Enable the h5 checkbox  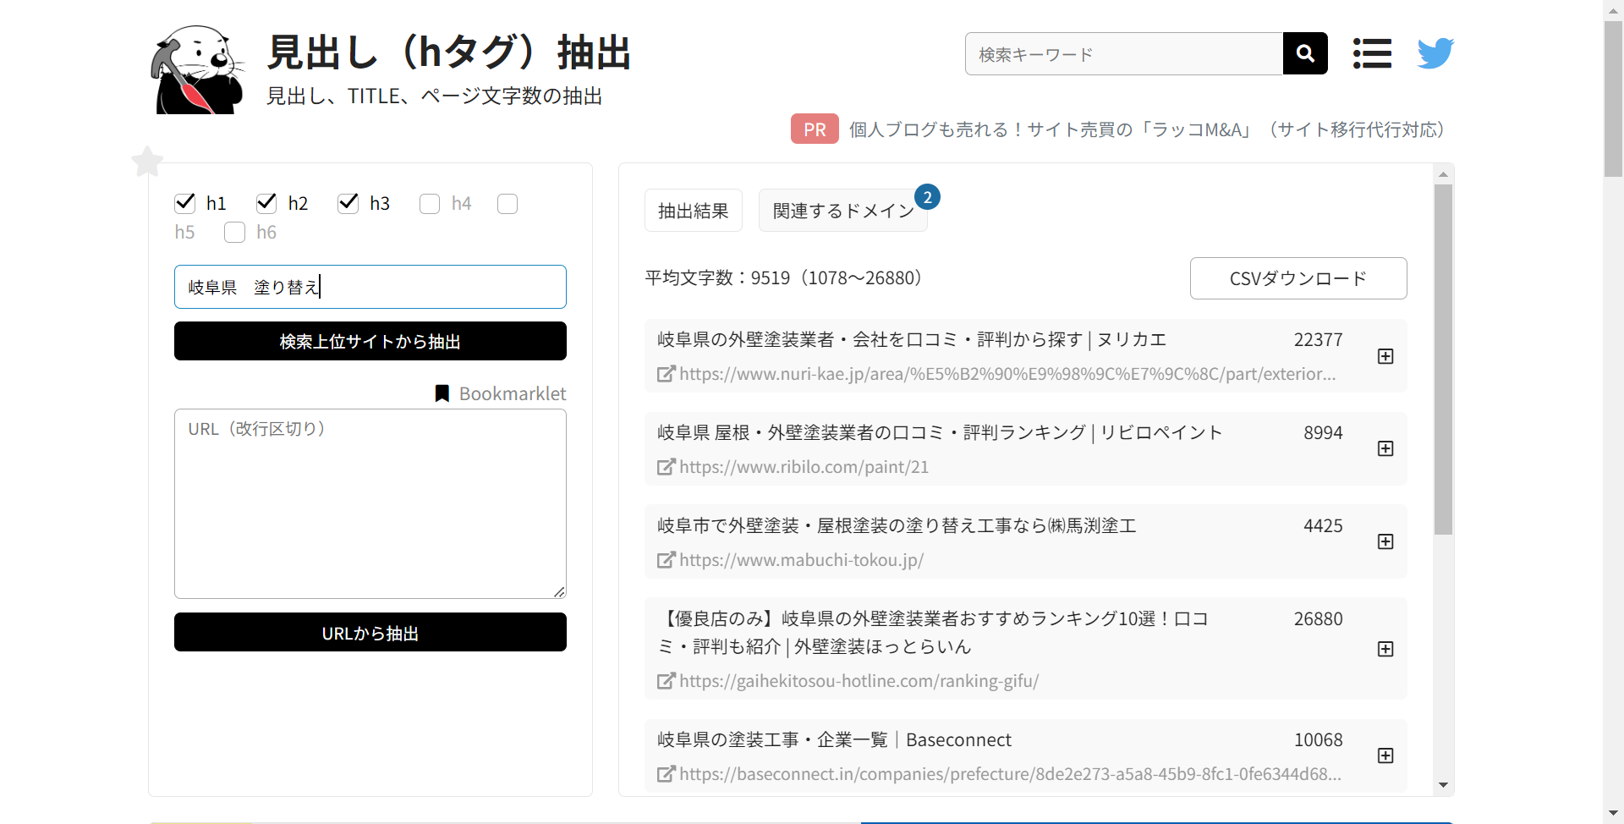click(507, 204)
